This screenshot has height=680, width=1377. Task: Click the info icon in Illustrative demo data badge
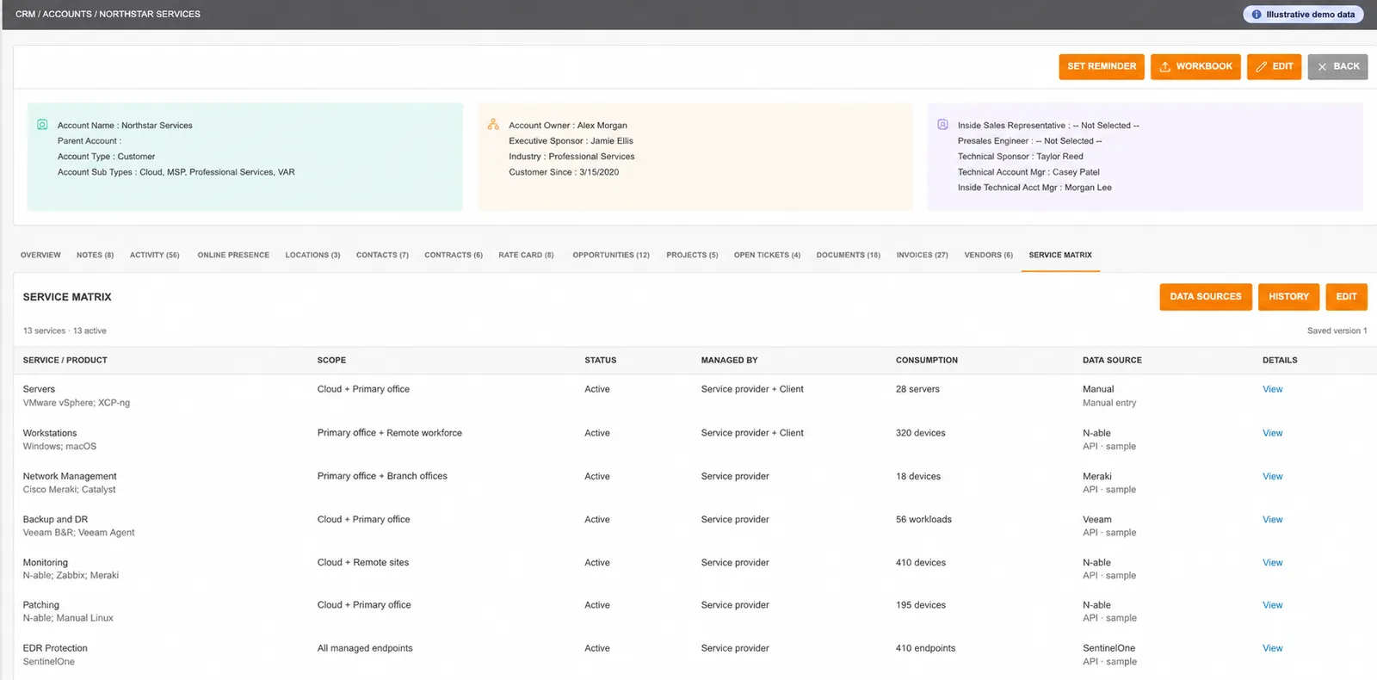tap(1257, 15)
